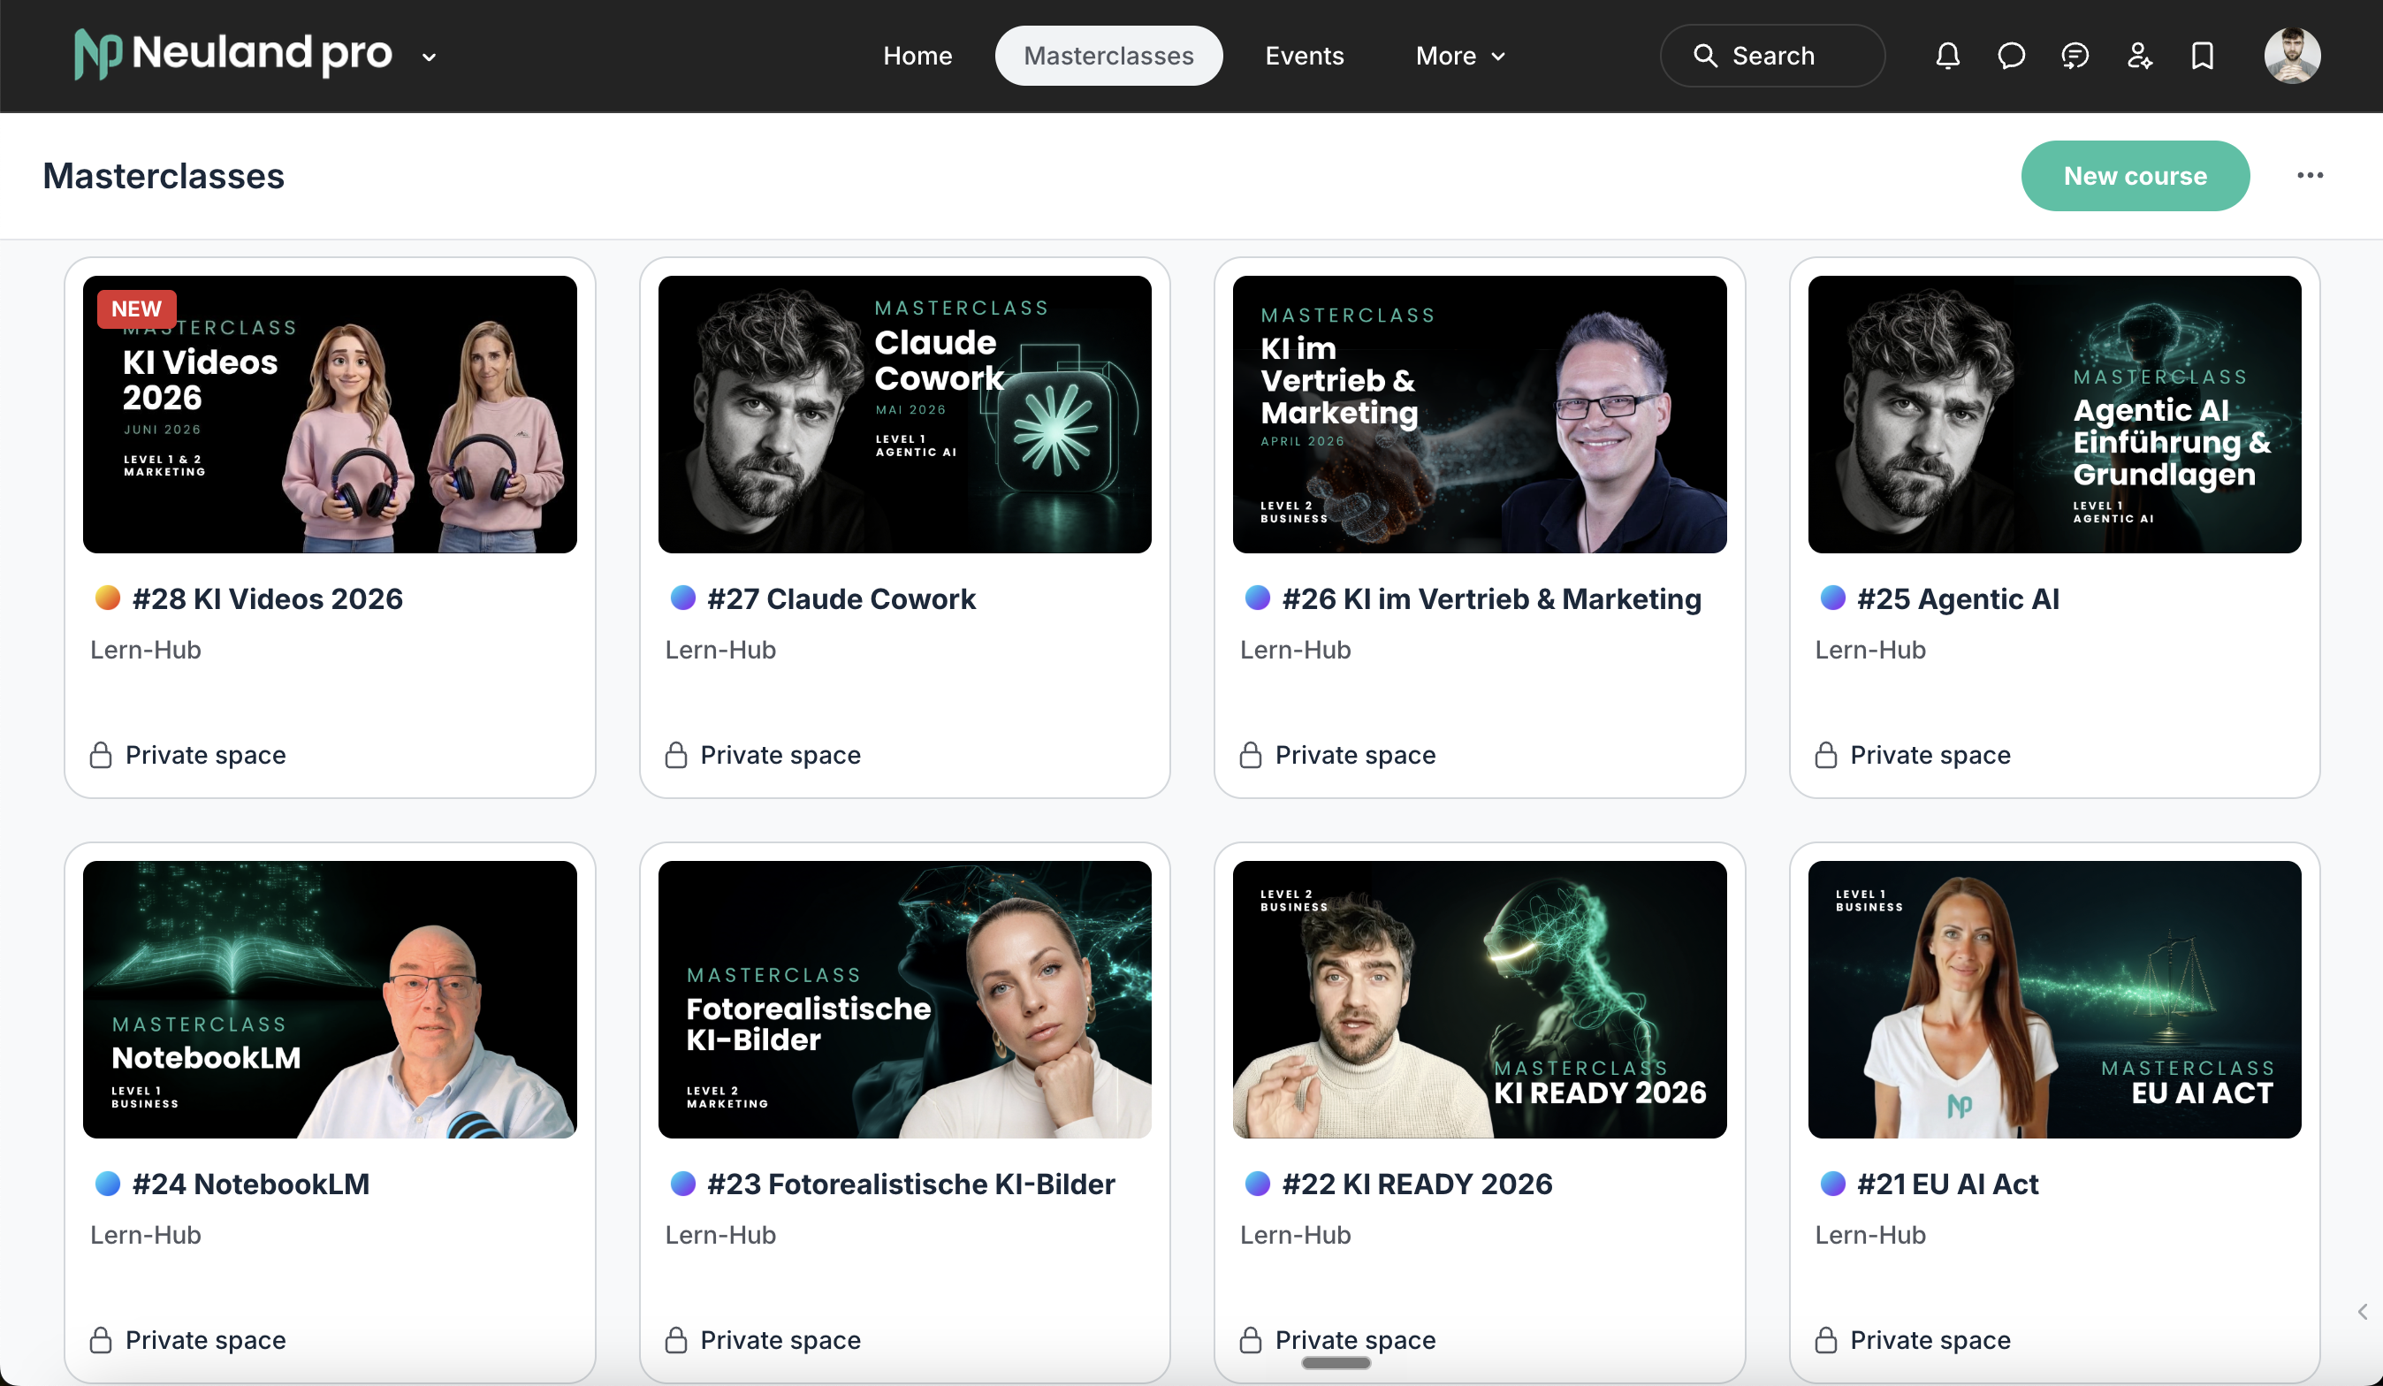This screenshot has height=1386, width=2383.
Task: Click the search magnifier icon
Action: click(x=1705, y=56)
